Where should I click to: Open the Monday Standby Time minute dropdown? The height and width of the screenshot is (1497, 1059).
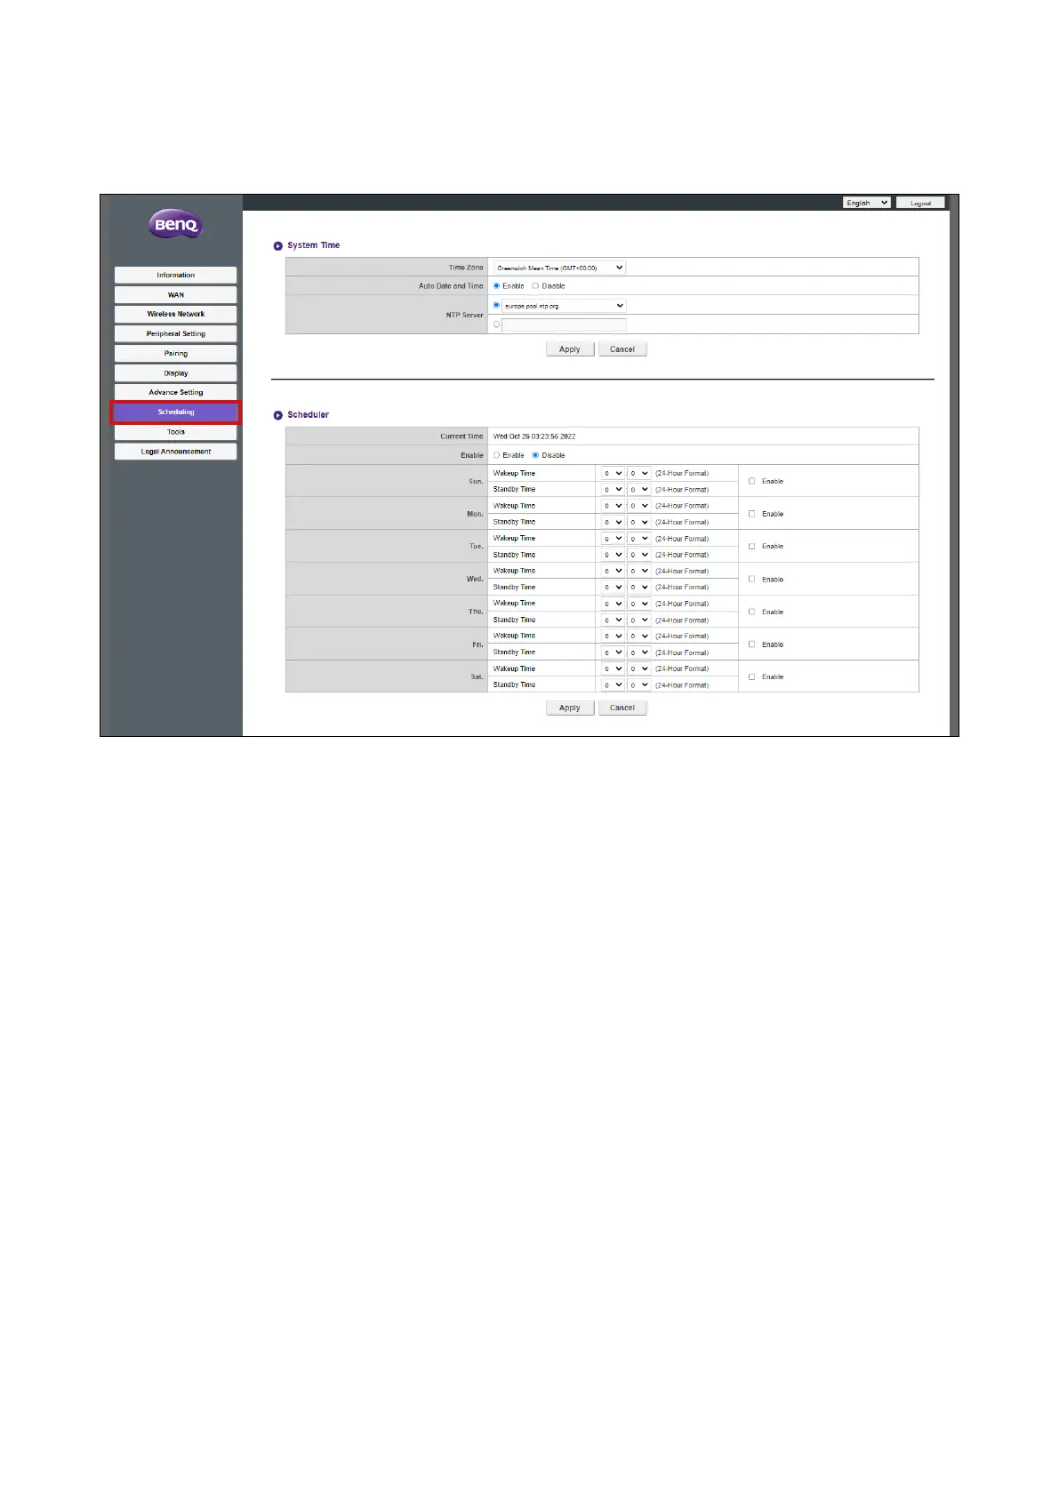[x=639, y=523]
